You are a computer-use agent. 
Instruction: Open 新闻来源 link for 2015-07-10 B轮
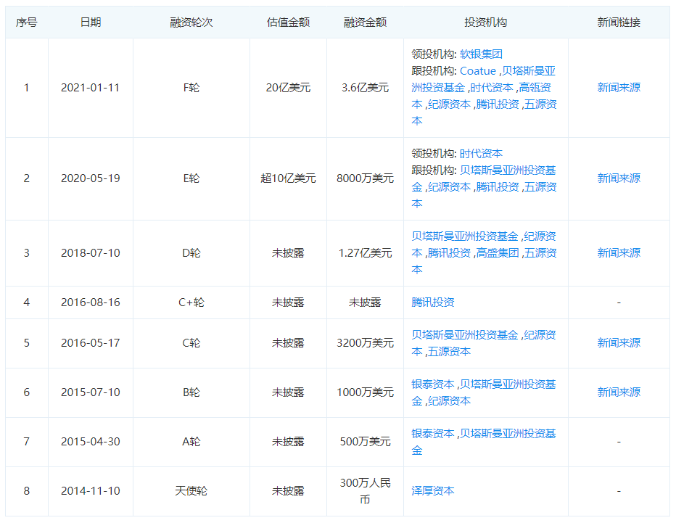[619, 392]
